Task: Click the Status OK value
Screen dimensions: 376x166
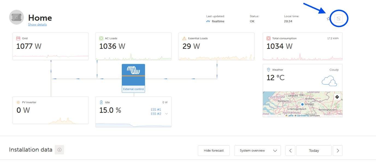Action: 252,21
